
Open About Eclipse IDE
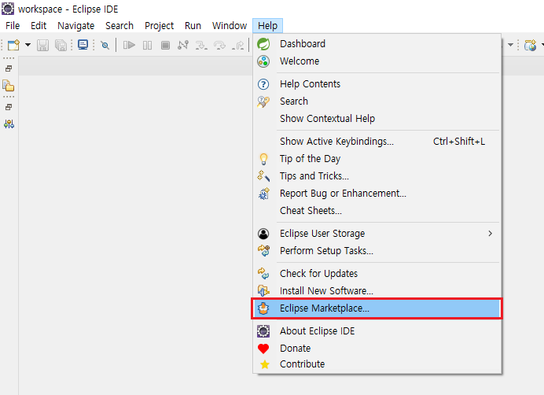[377, 331]
